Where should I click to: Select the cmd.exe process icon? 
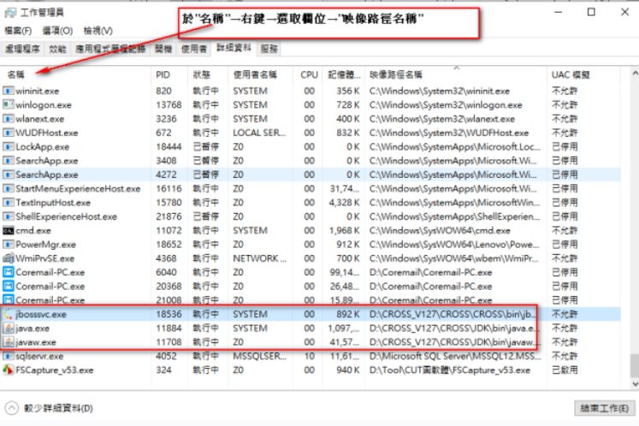9,230
